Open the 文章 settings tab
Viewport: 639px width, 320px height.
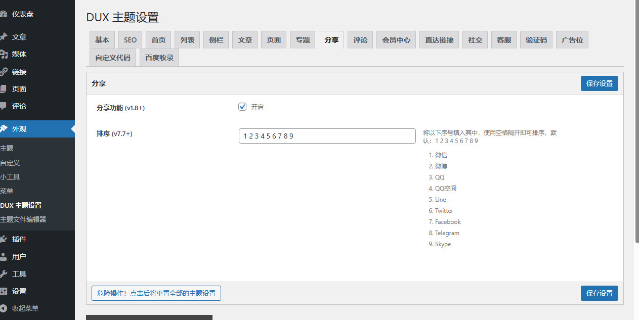pyautogui.click(x=245, y=40)
